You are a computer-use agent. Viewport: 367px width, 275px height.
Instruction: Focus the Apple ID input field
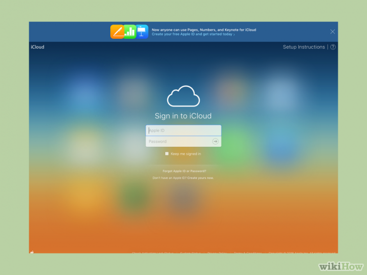tap(183, 130)
